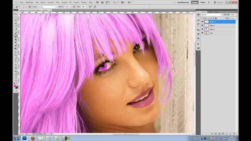The image size is (251, 141).
Task: Select the Zoom tool in toolbox
Action: point(16,81)
